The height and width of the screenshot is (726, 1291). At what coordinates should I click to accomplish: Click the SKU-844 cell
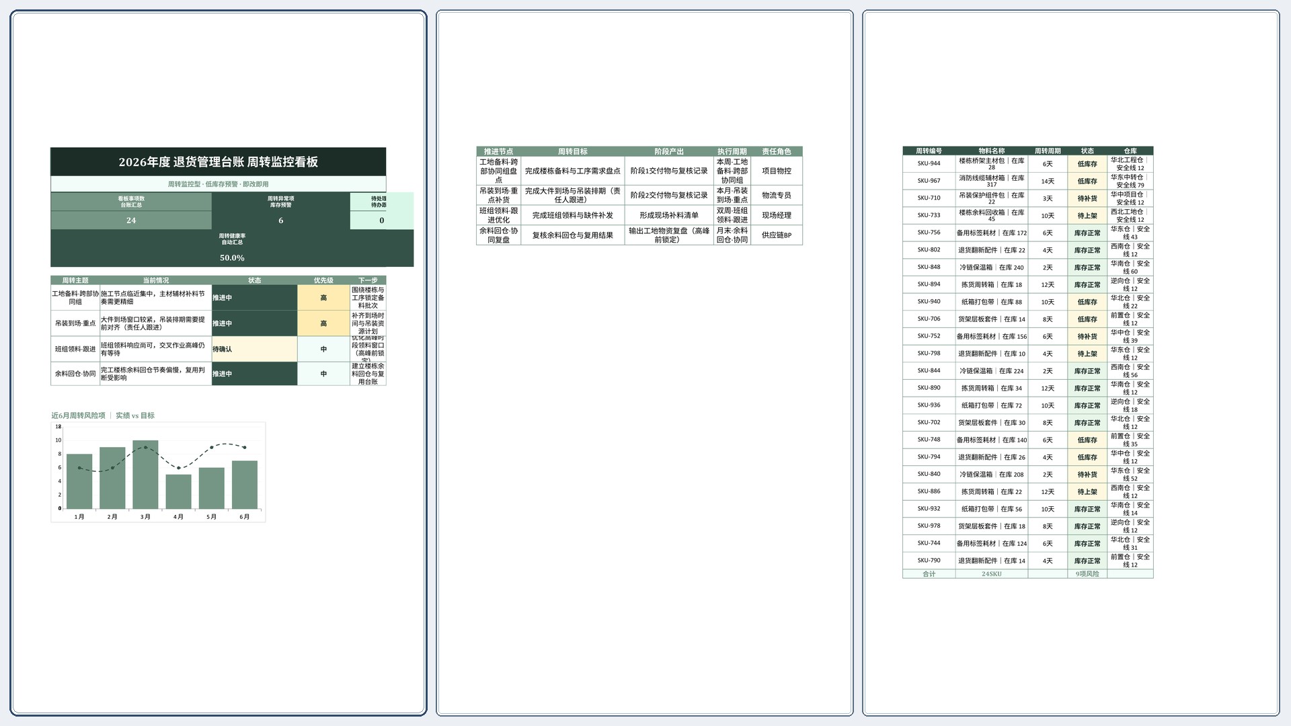coord(929,371)
